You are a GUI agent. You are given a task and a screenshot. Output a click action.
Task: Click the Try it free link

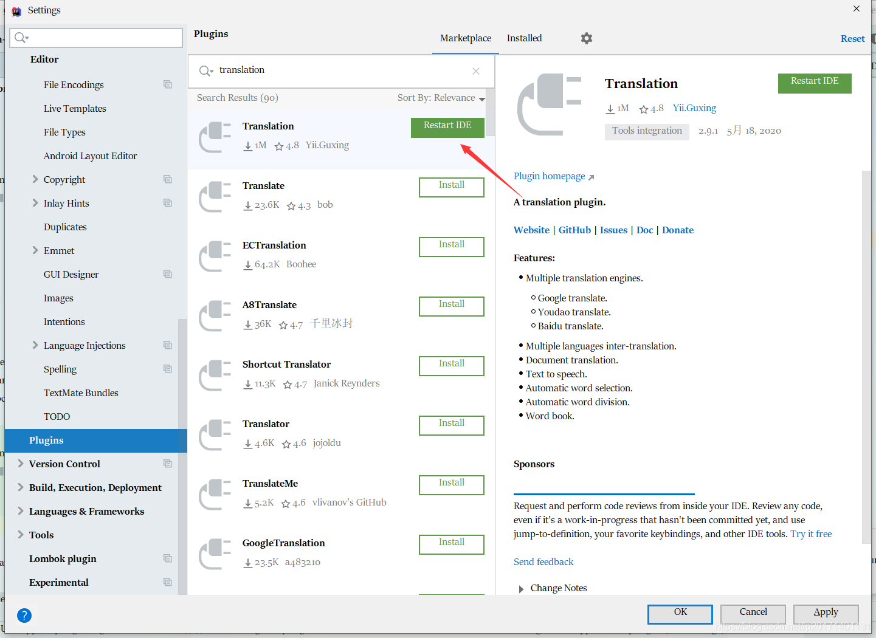click(811, 534)
